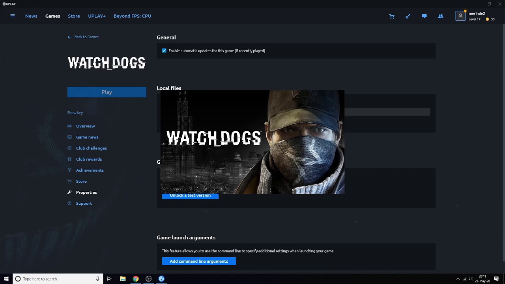Click the Windows search input box
This screenshot has height=284, width=505.
[58, 279]
